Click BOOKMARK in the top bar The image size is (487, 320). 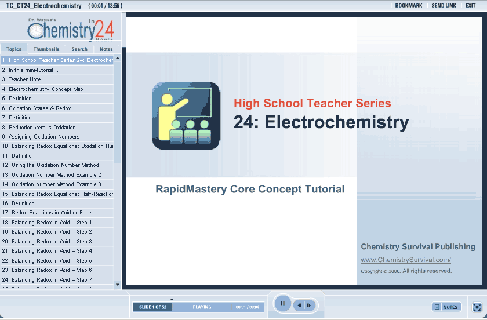pyautogui.click(x=408, y=5)
